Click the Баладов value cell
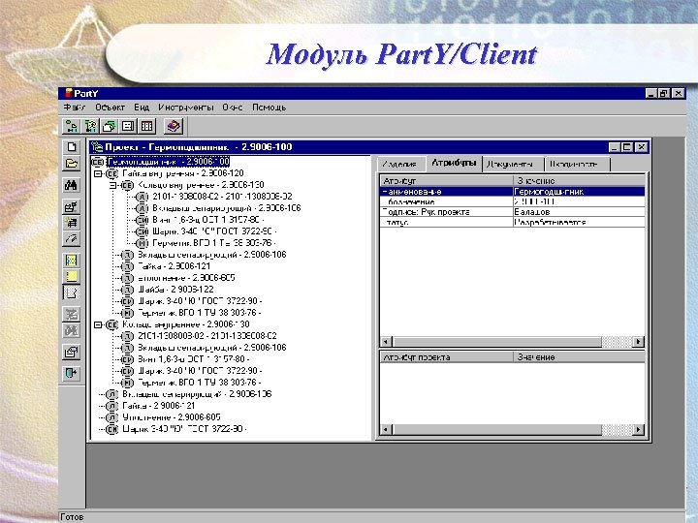 pos(579,212)
